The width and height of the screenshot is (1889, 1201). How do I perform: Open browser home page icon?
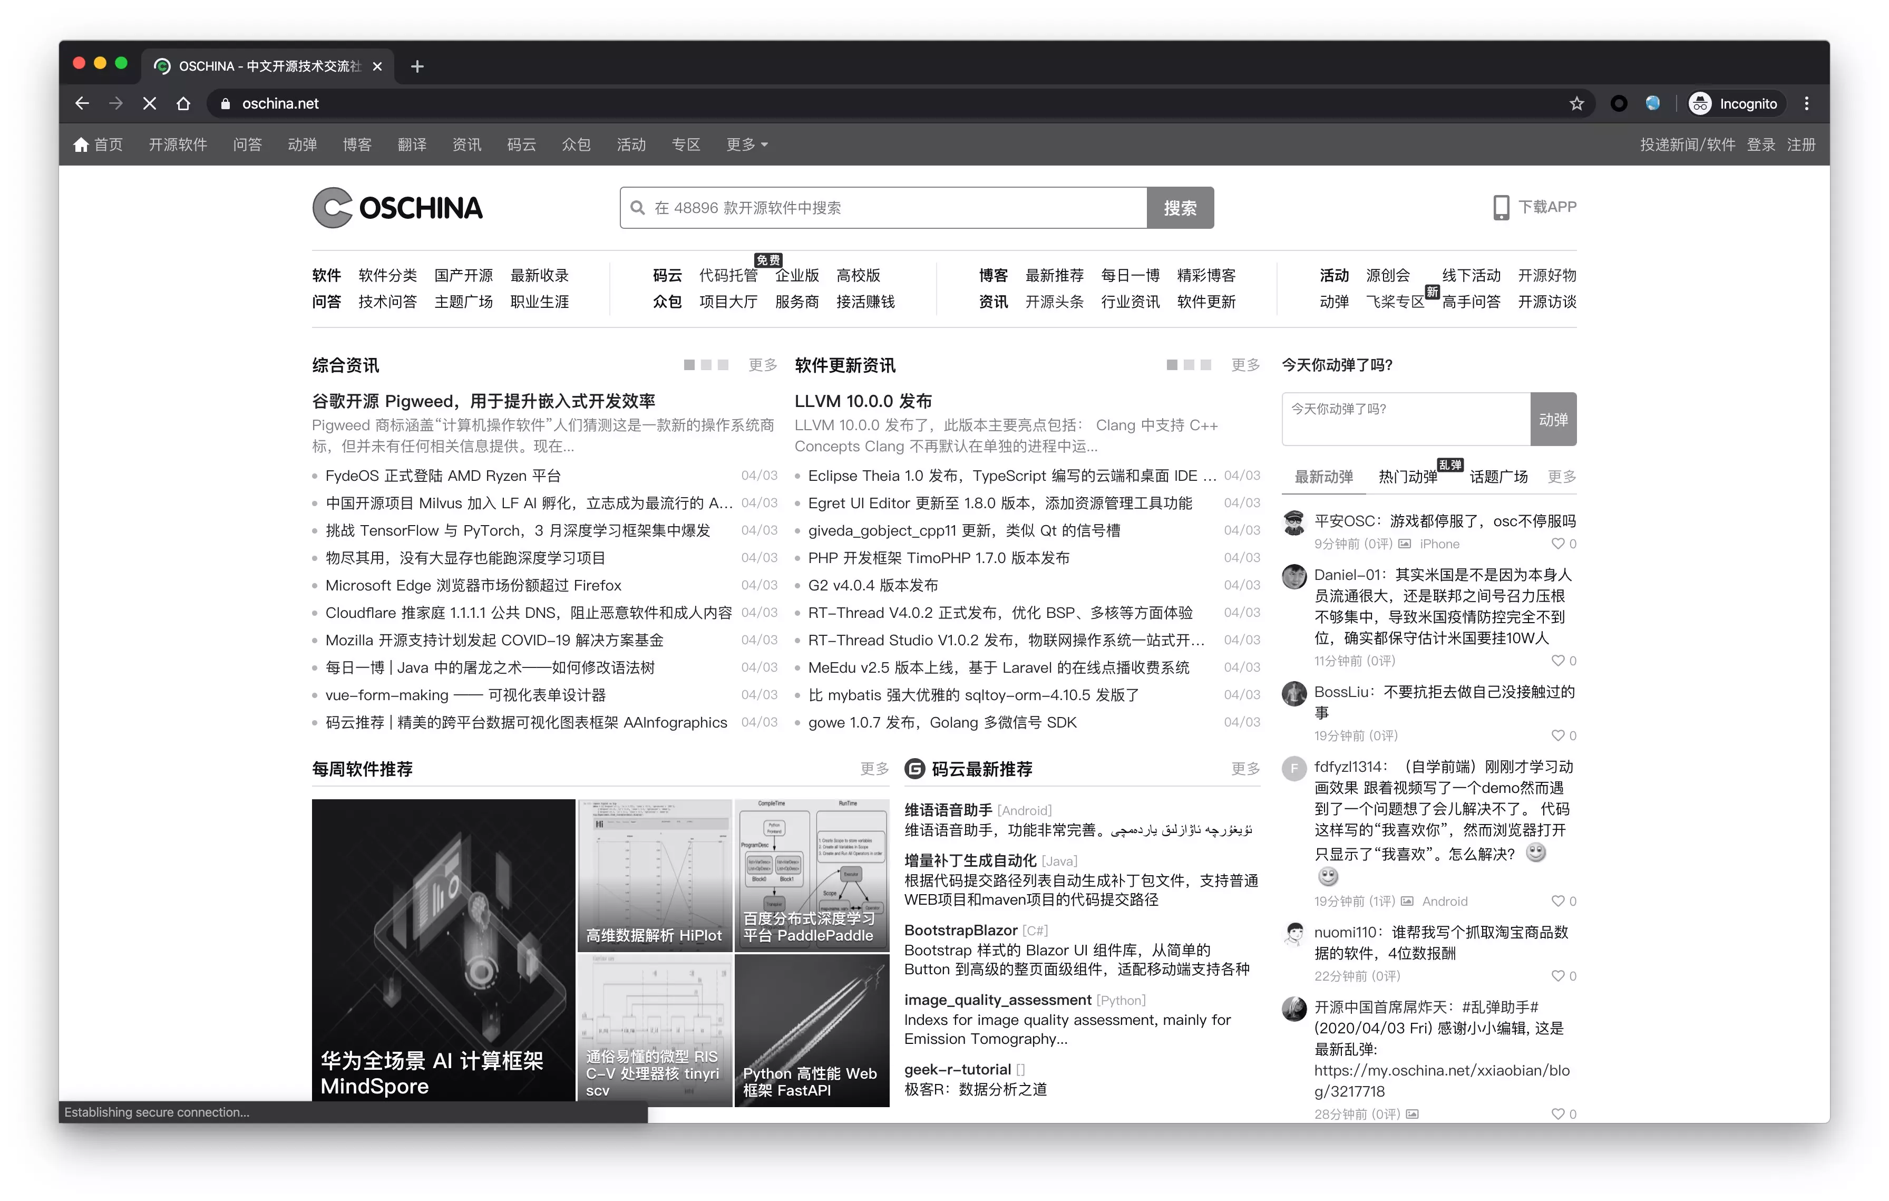[x=183, y=103]
